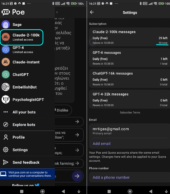
Task: Open the ChatGPT green logo icon
Action: (x=6, y=74)
